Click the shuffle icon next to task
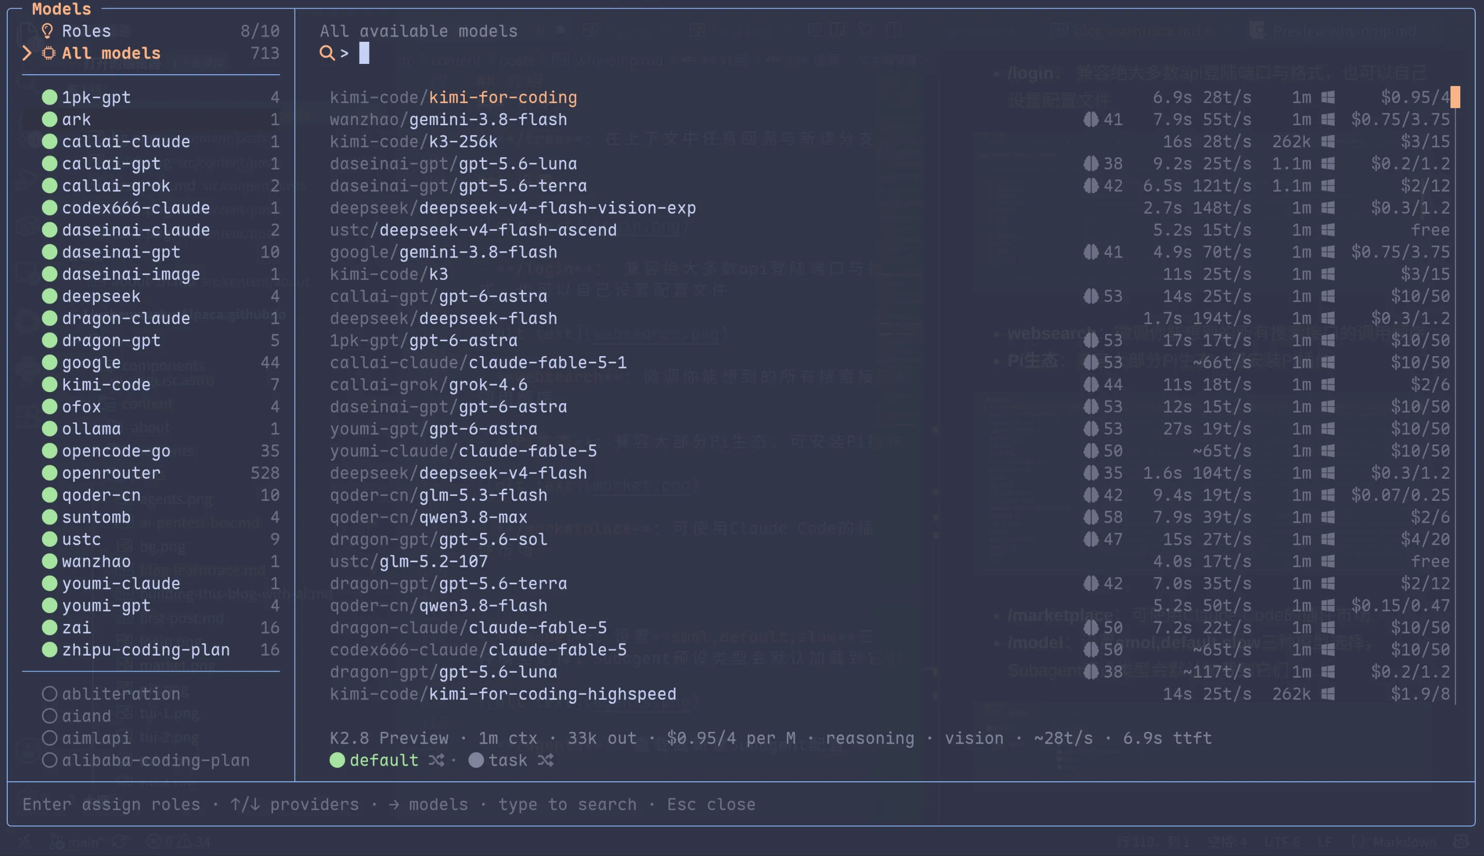 (545, 760)
